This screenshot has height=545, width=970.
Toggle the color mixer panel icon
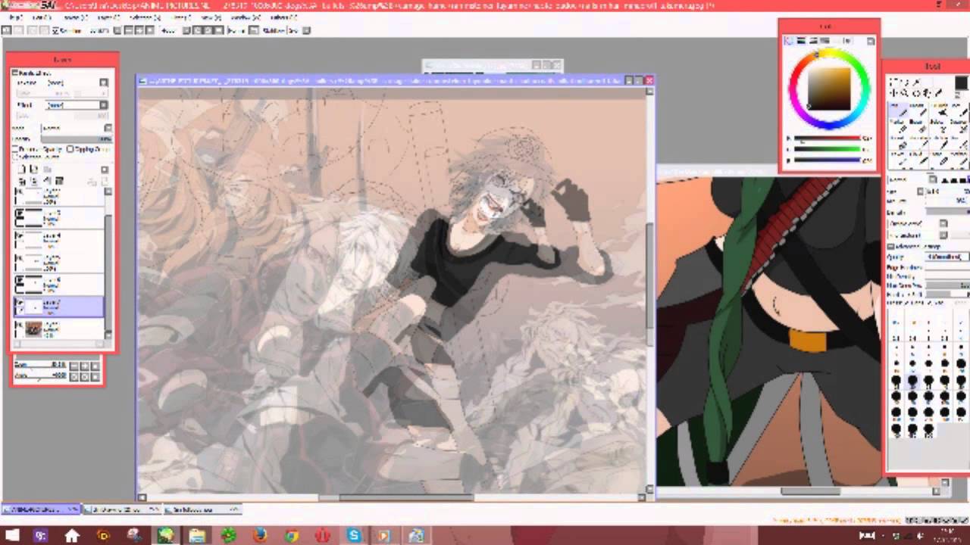coord(824,40)
